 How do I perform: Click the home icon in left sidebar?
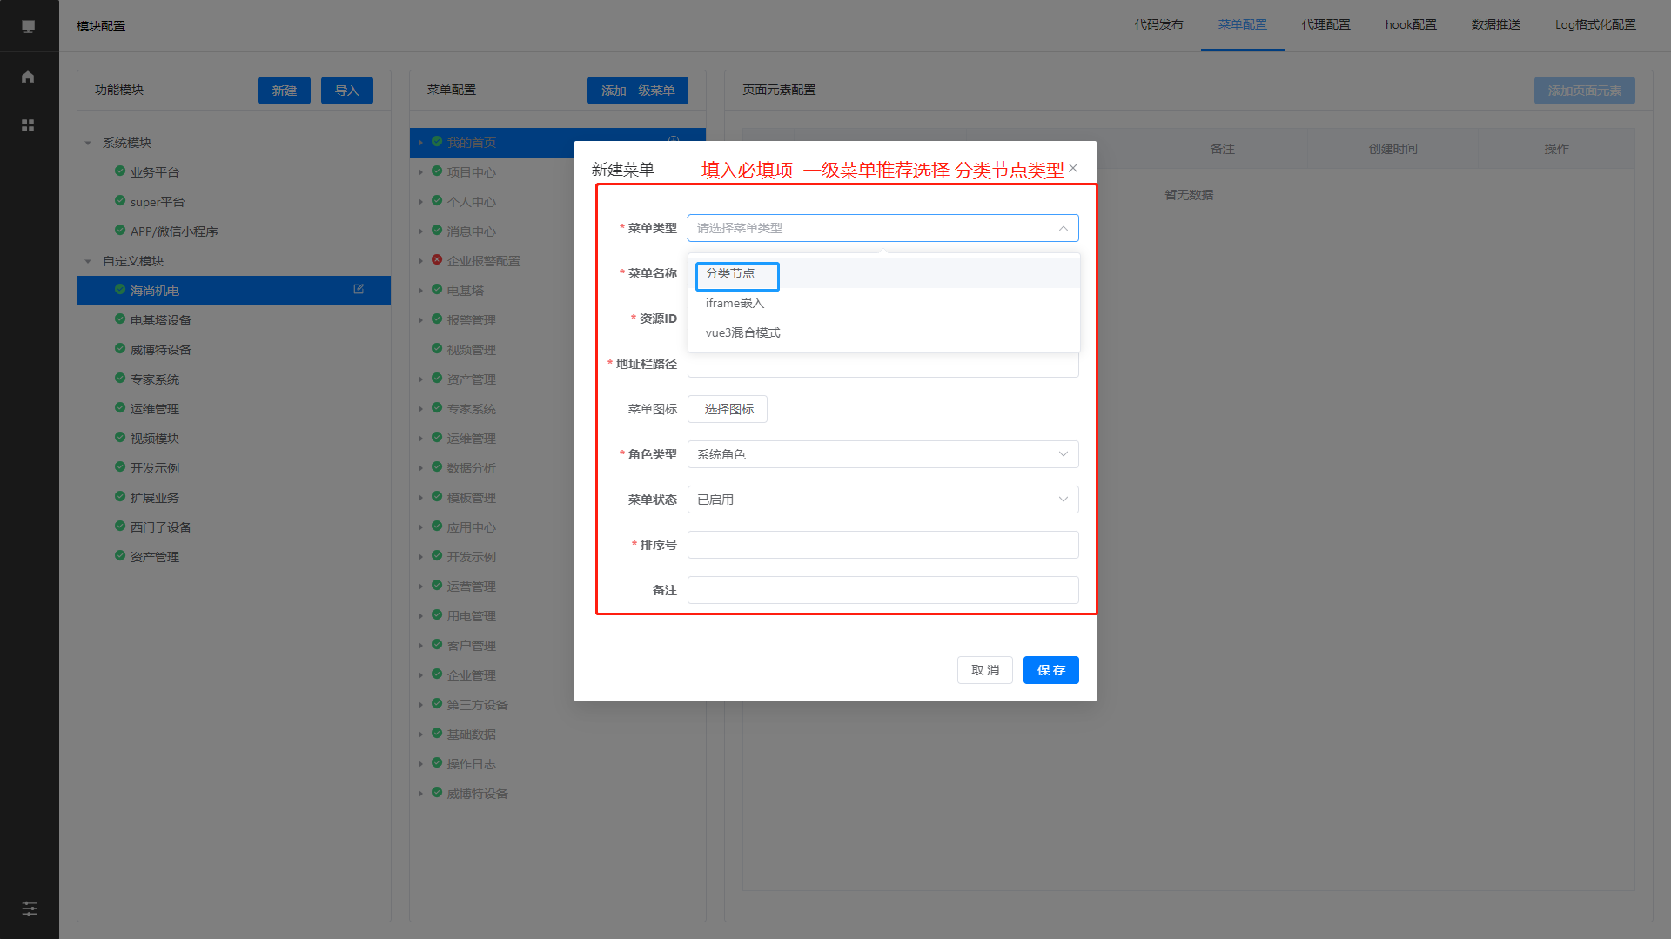pyautogui.click(x=28, y=77)
